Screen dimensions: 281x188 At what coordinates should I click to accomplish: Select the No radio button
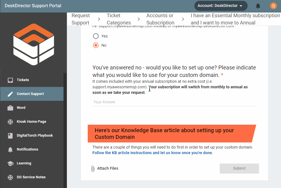tap(96, 45)
